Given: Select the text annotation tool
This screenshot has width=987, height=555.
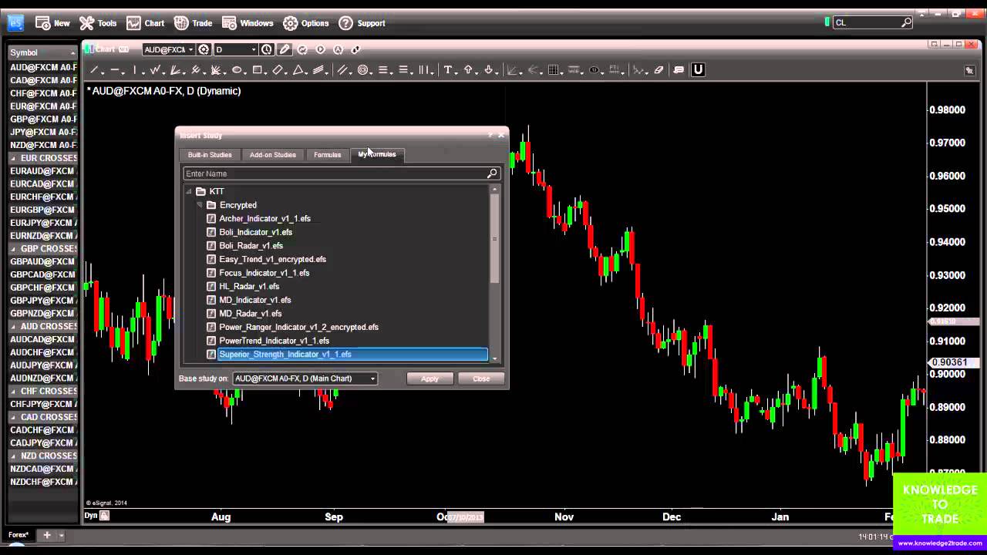Looking at the screenshot, I should (x=447, y=70).
